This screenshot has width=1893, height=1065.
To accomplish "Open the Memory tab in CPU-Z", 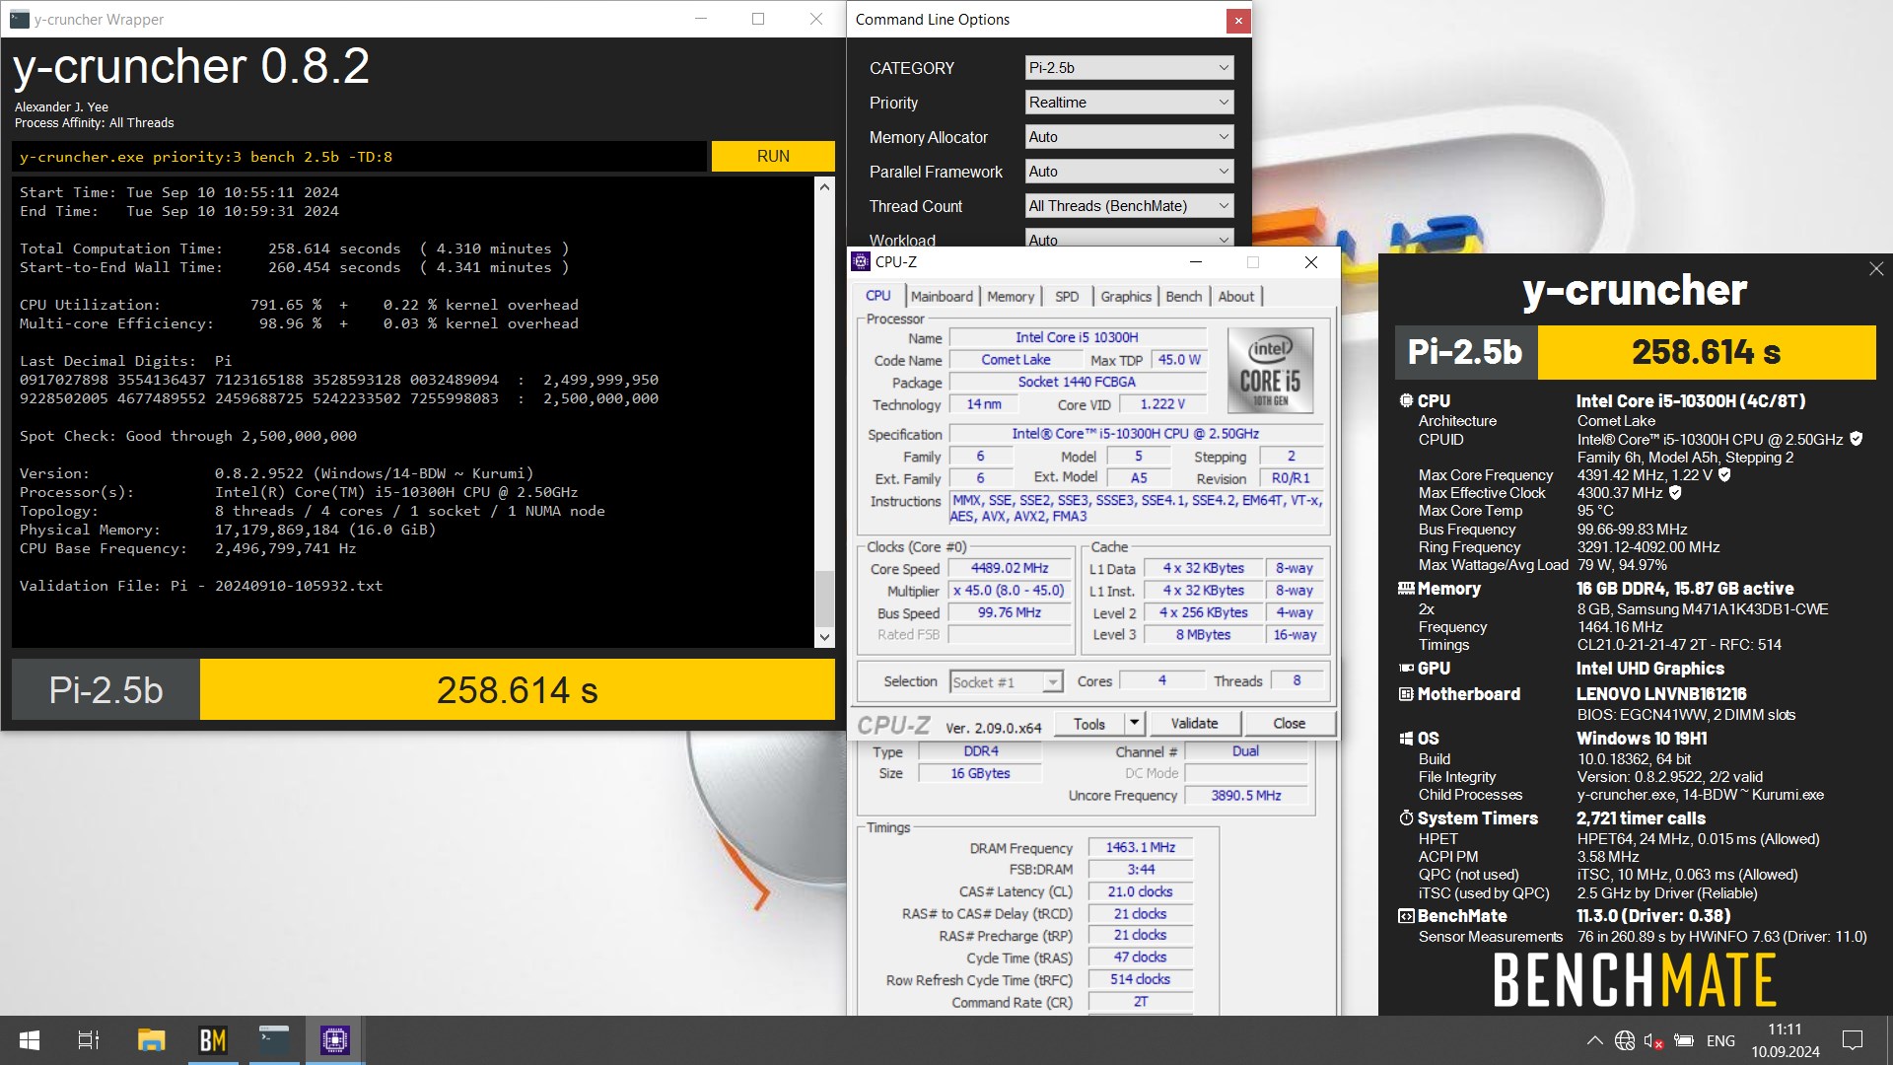I will pyautogui.click(x=1011, y=297).
